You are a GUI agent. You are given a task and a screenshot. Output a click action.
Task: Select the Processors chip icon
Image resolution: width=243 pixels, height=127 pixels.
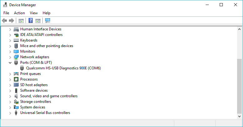(x=16, y=79)
